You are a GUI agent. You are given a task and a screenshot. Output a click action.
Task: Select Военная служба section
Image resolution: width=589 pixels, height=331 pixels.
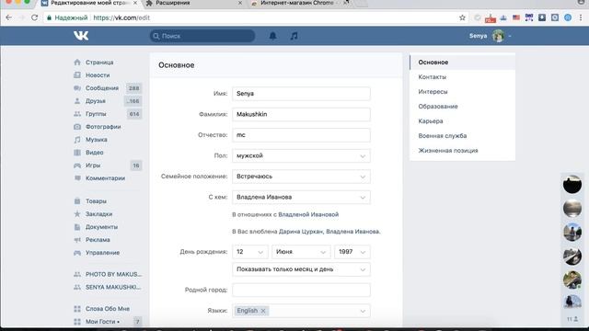click(462, 135)
